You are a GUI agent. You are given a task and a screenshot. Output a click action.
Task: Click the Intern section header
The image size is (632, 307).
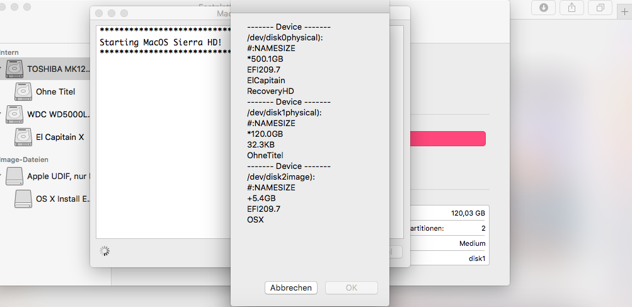pos(9,52)
